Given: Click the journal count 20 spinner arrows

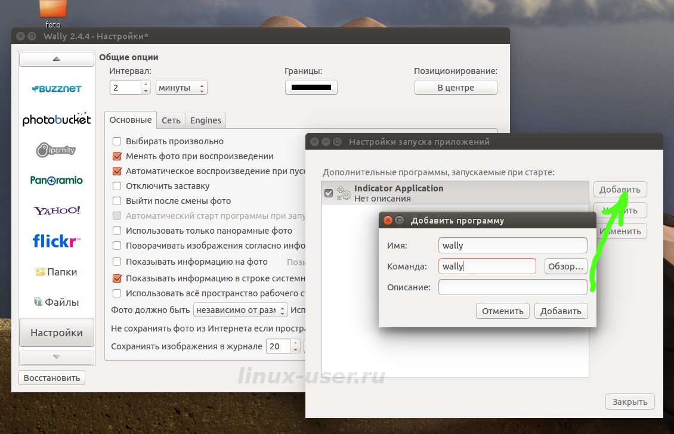Looking at the screenshot, I should (295, 346).
